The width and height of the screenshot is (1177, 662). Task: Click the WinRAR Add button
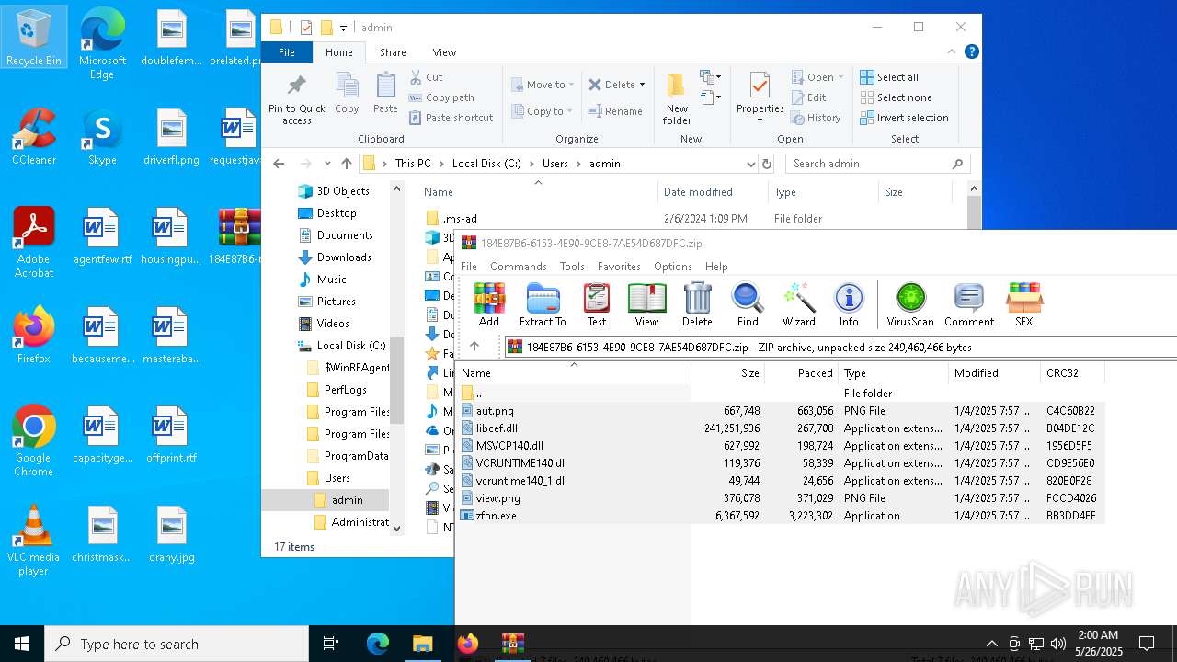click(x=489, y=305)
